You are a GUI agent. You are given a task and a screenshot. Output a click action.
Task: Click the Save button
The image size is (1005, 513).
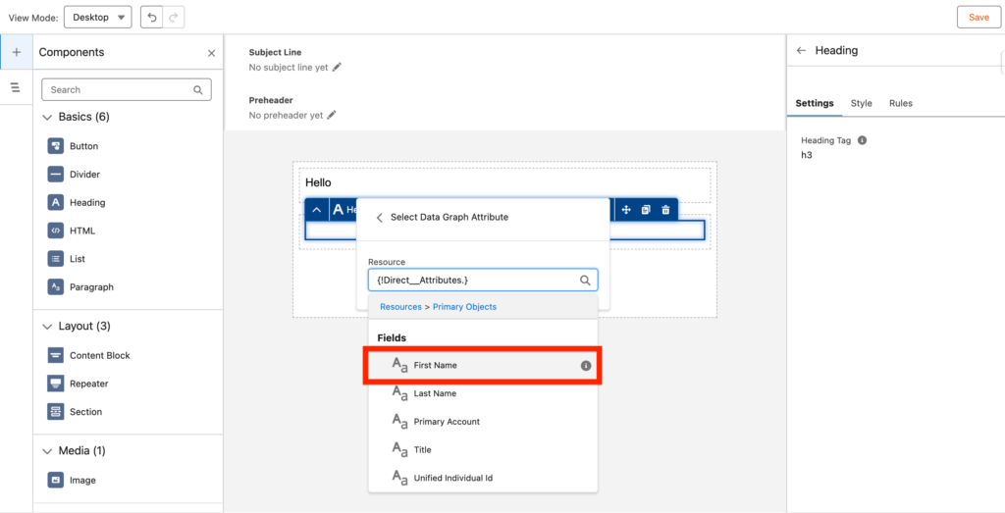coord(979,18)
